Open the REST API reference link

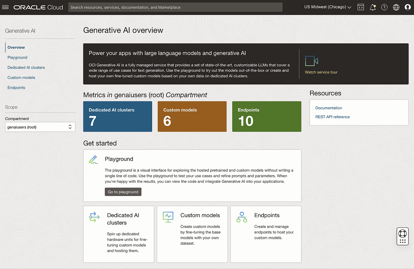pyautogui.click(x=332, y=117)
